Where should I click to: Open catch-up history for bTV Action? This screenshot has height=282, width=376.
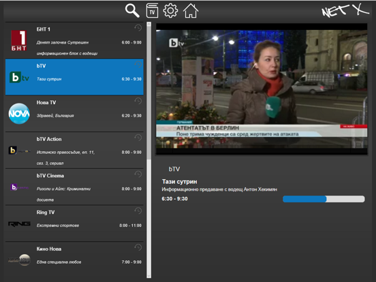138,138
